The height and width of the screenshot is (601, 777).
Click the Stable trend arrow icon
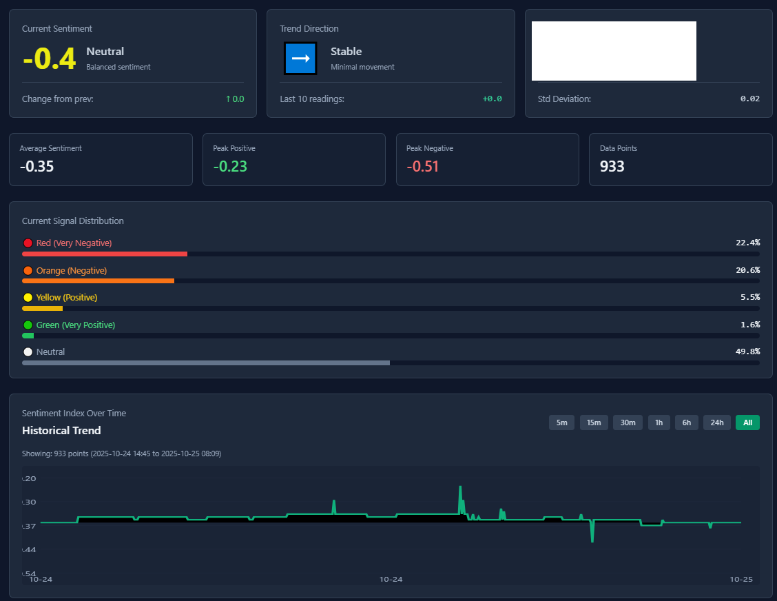(300, 59)
